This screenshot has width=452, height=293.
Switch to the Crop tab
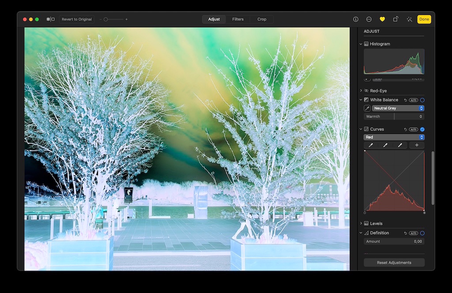tap(262, 19)
